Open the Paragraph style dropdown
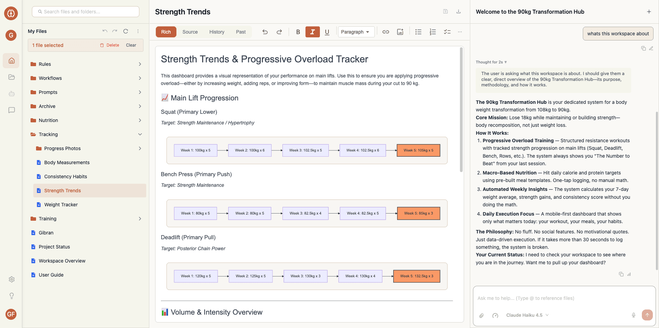Image resolution: width=659 pixels, height=328 pixels. (356, 32)
